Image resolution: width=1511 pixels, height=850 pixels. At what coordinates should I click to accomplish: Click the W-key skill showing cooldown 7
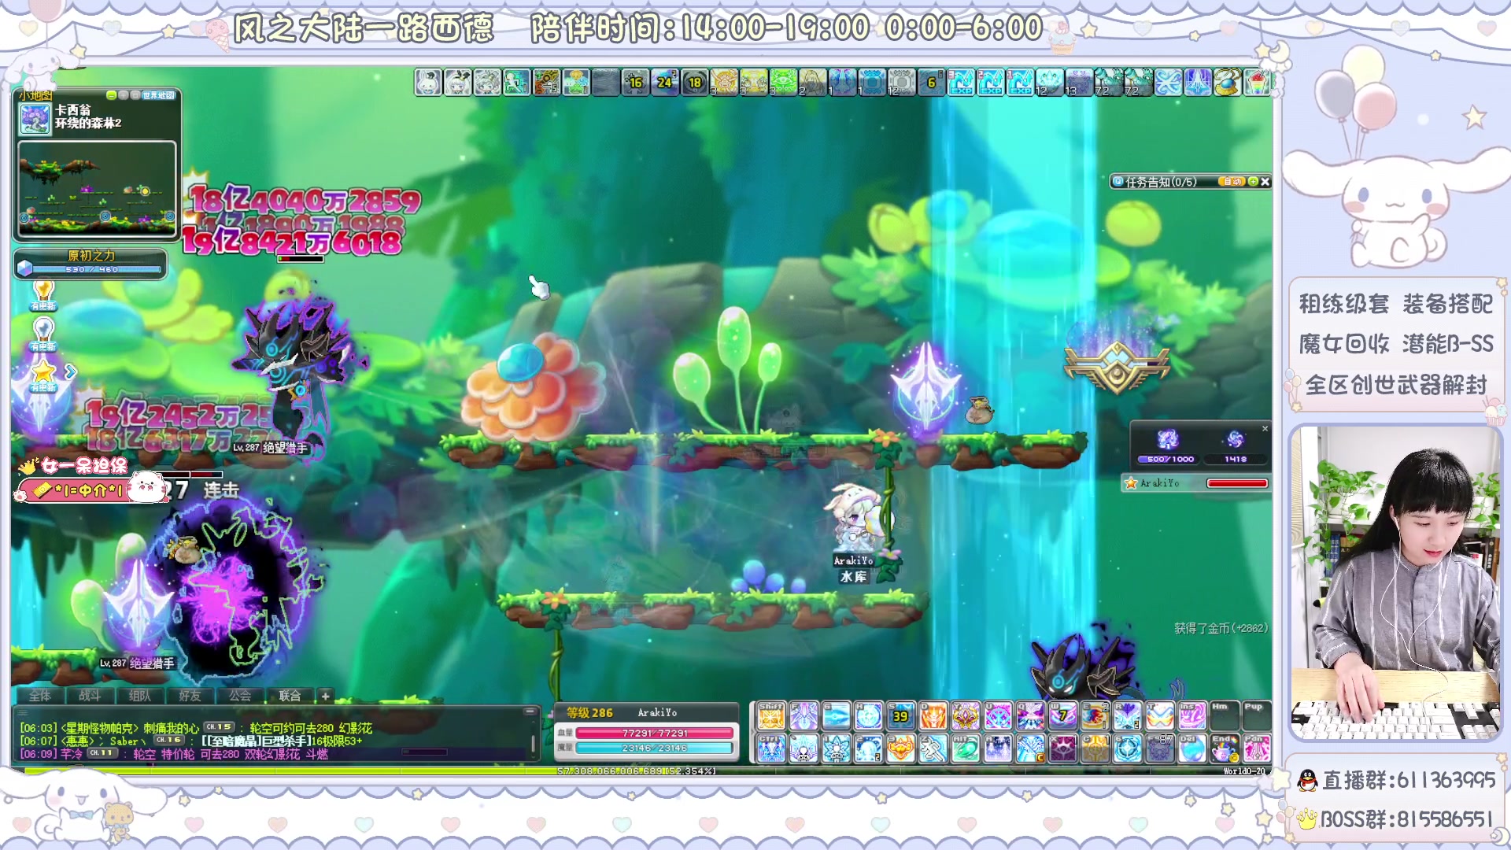[x=1063, y=715]
